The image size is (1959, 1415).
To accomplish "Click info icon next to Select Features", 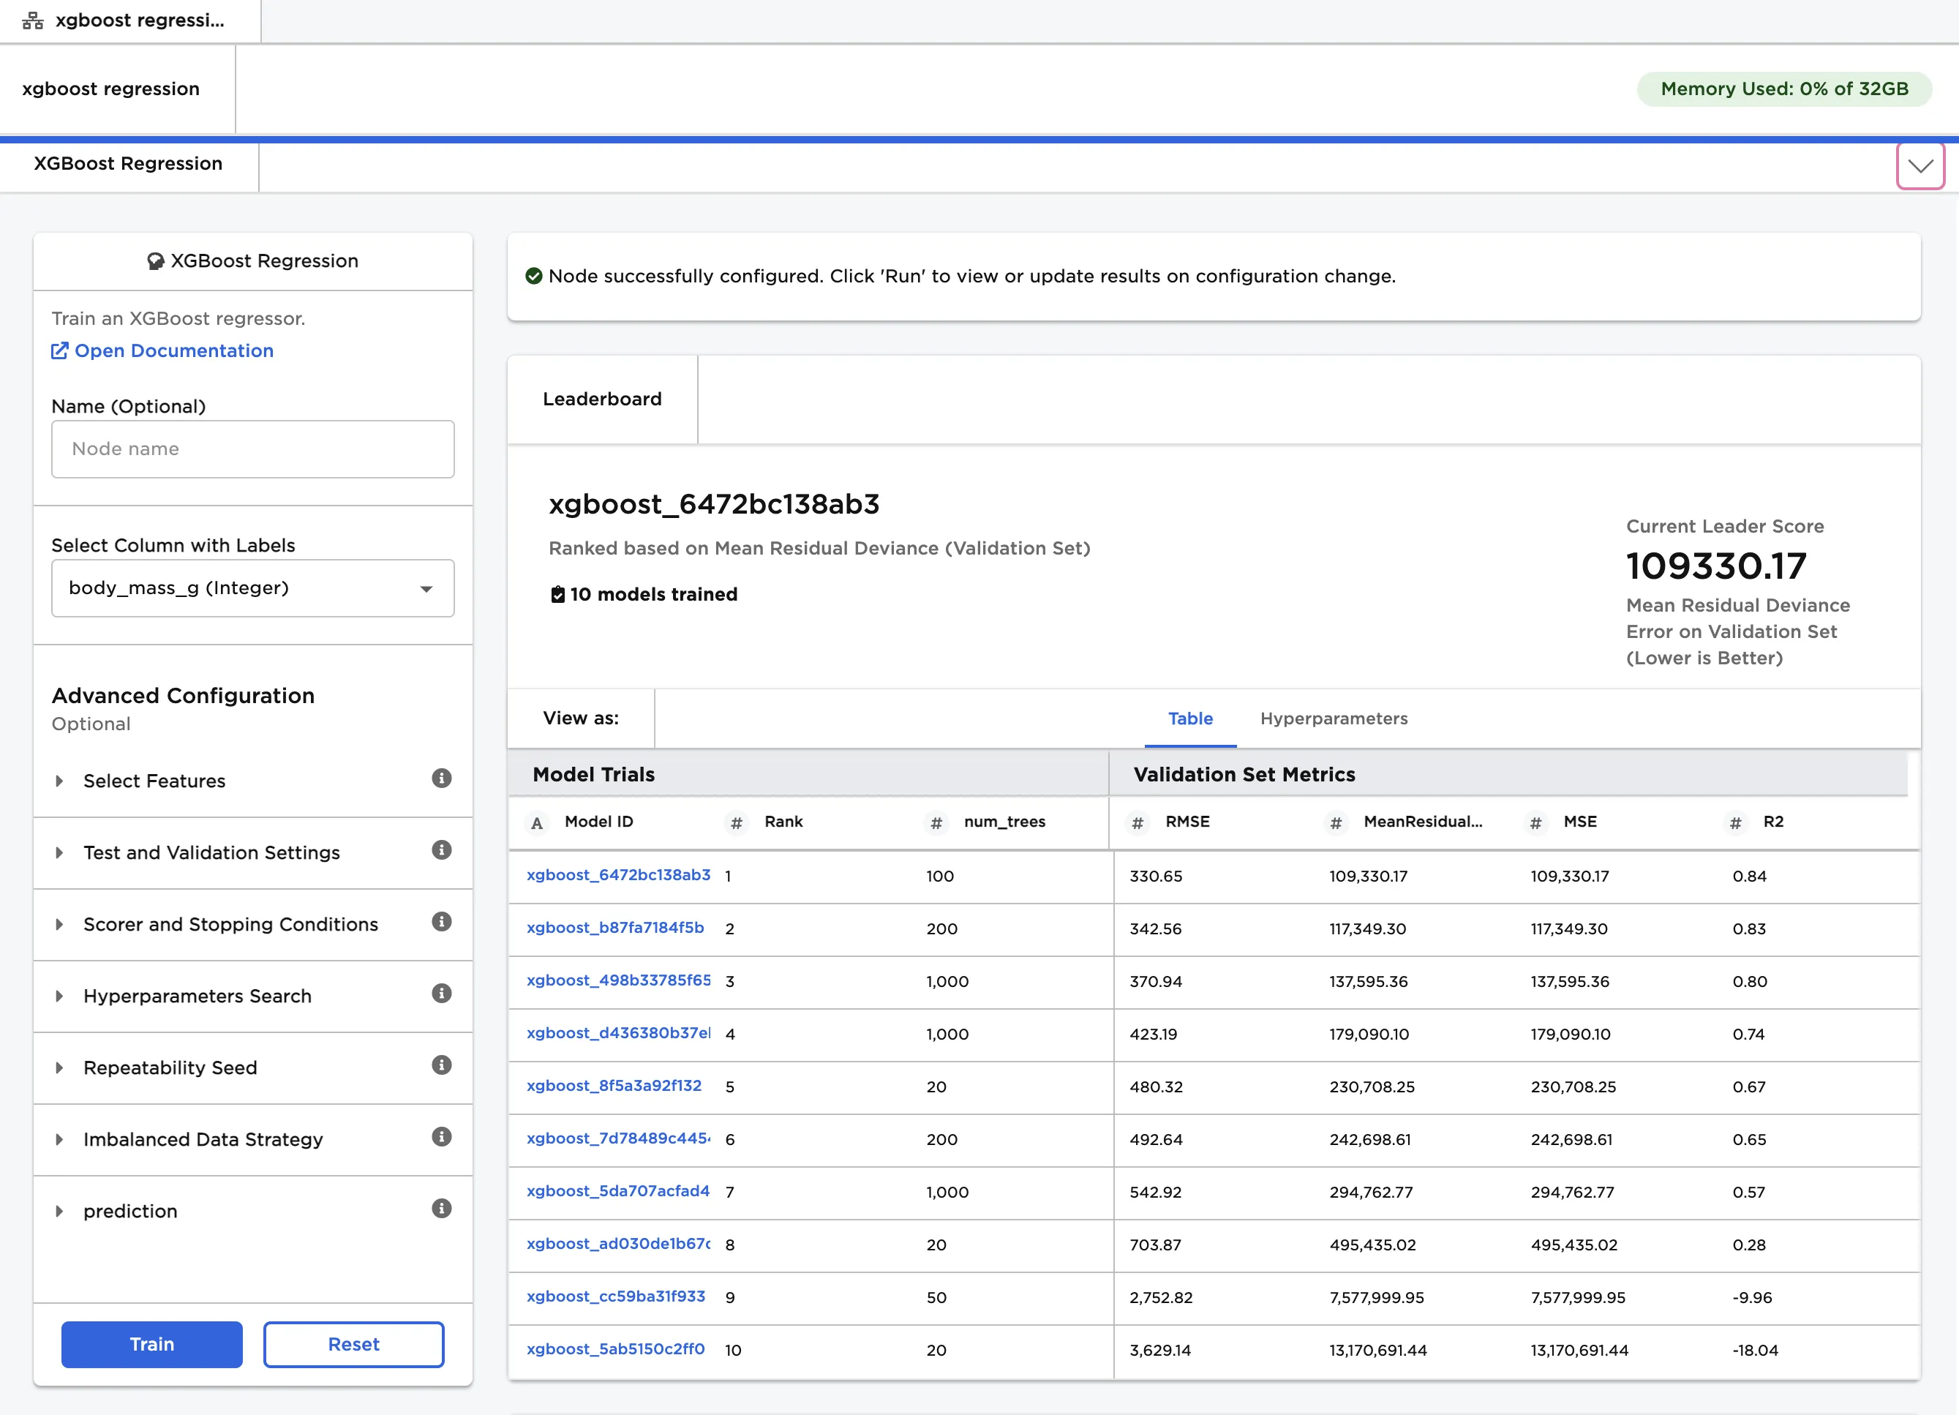I will click(x=441, y=778).
